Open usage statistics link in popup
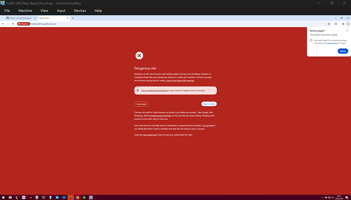This screenshot has height=200, width=351. 332,43
